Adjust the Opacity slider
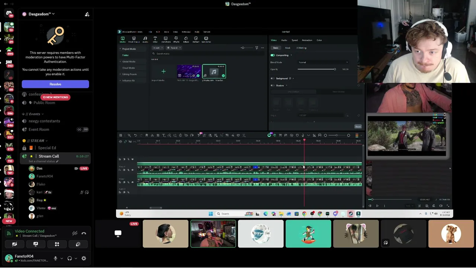476x268 pixels. click(316, 69)
